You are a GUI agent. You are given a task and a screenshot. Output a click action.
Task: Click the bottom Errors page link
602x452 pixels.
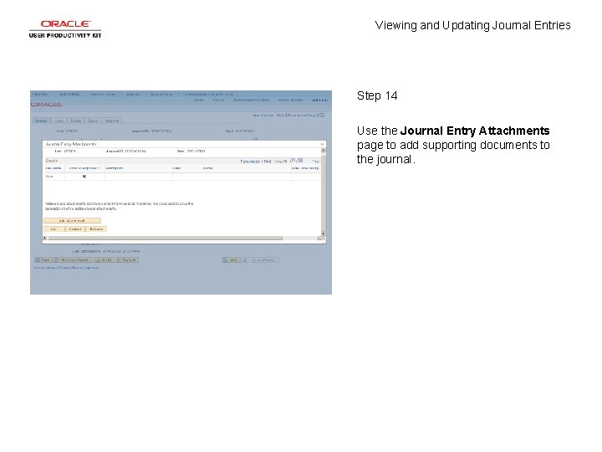tap(77, 268)
